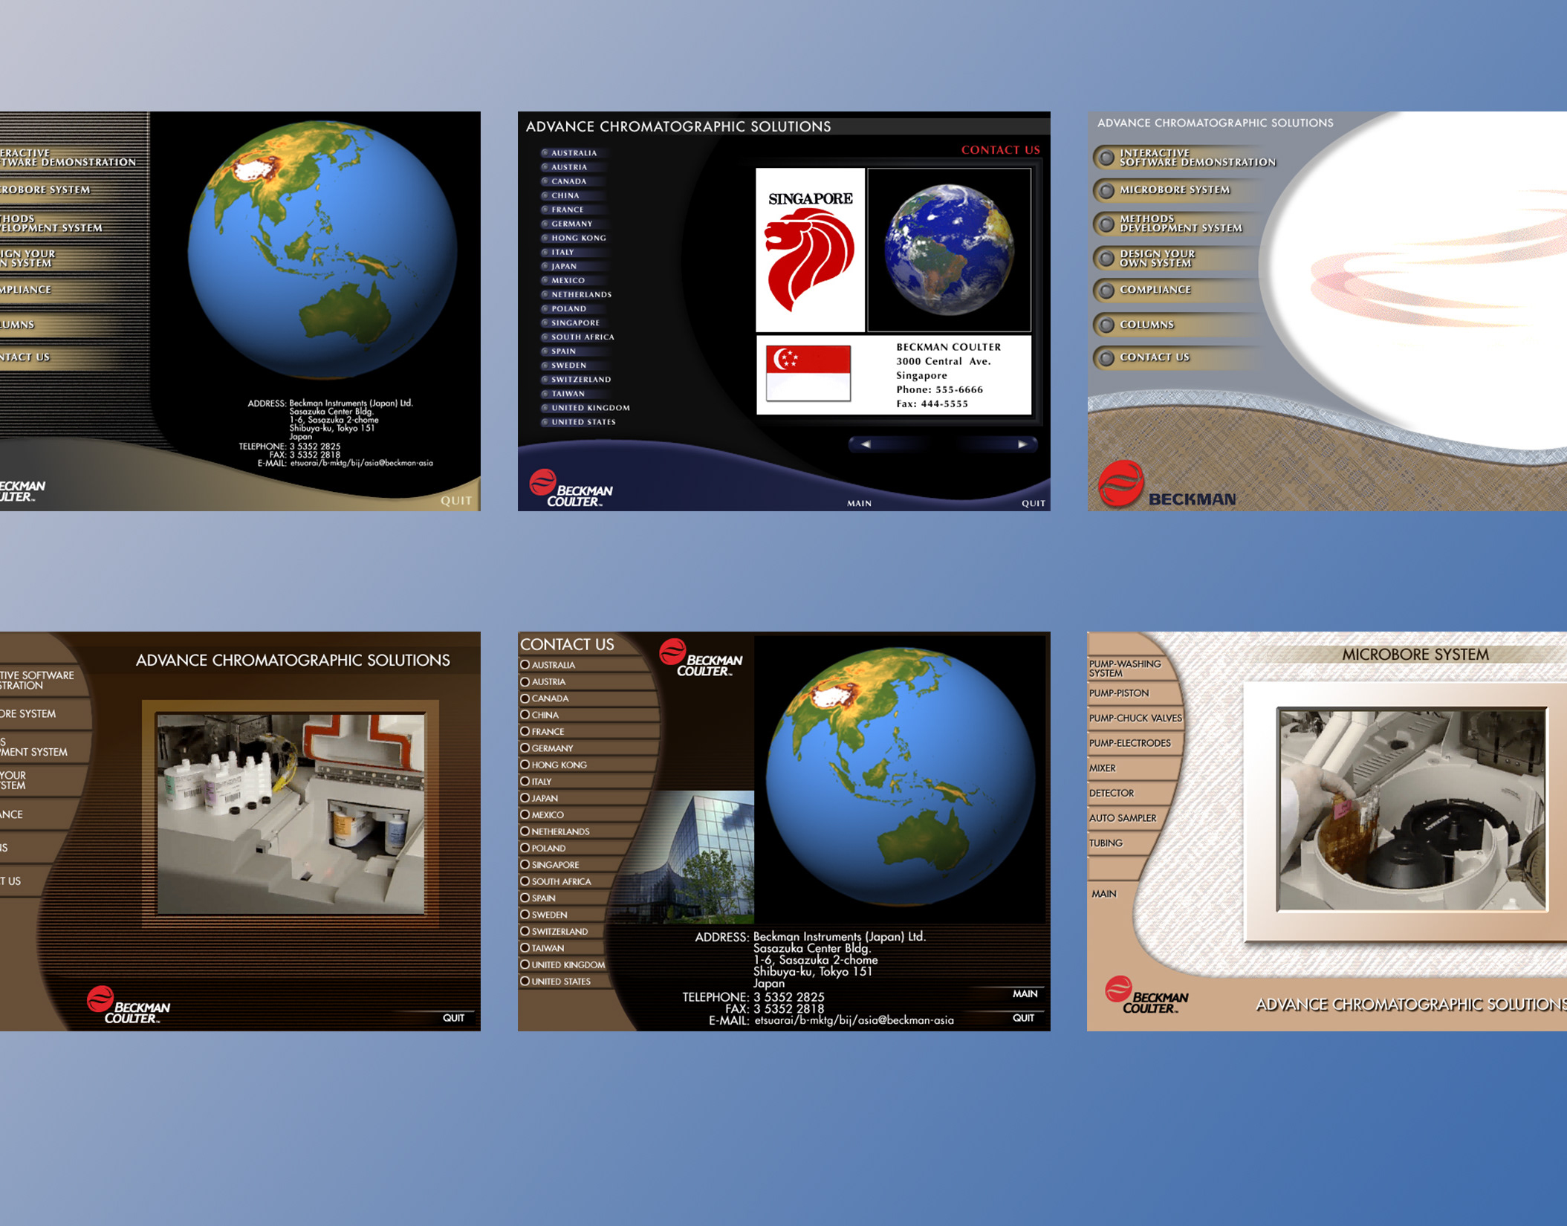This screenshot has height=1226, width=1567.
Task: Click QUIT on the brown Contact Us screen
Action: tap(1023, 1019)
